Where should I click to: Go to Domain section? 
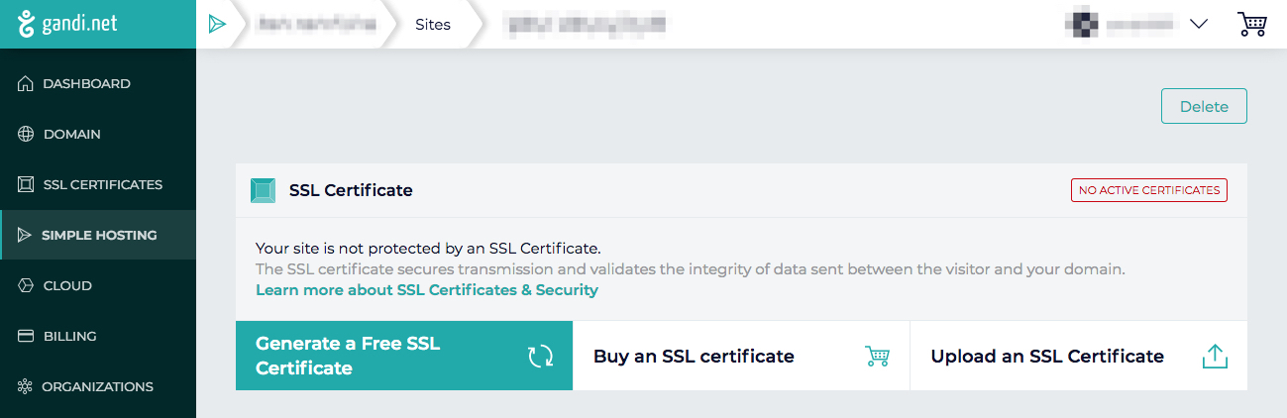tap(71, 134)
